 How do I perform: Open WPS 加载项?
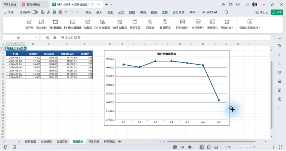point(120,24)
